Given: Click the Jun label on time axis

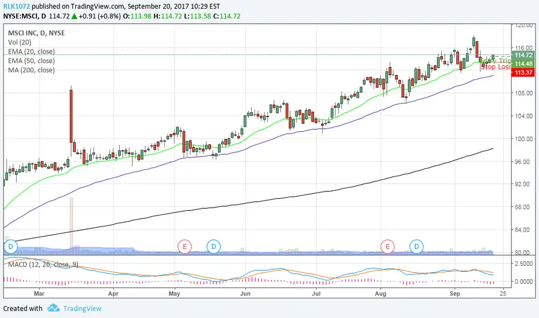Looking at the screenshot, I should coord(245,294).
